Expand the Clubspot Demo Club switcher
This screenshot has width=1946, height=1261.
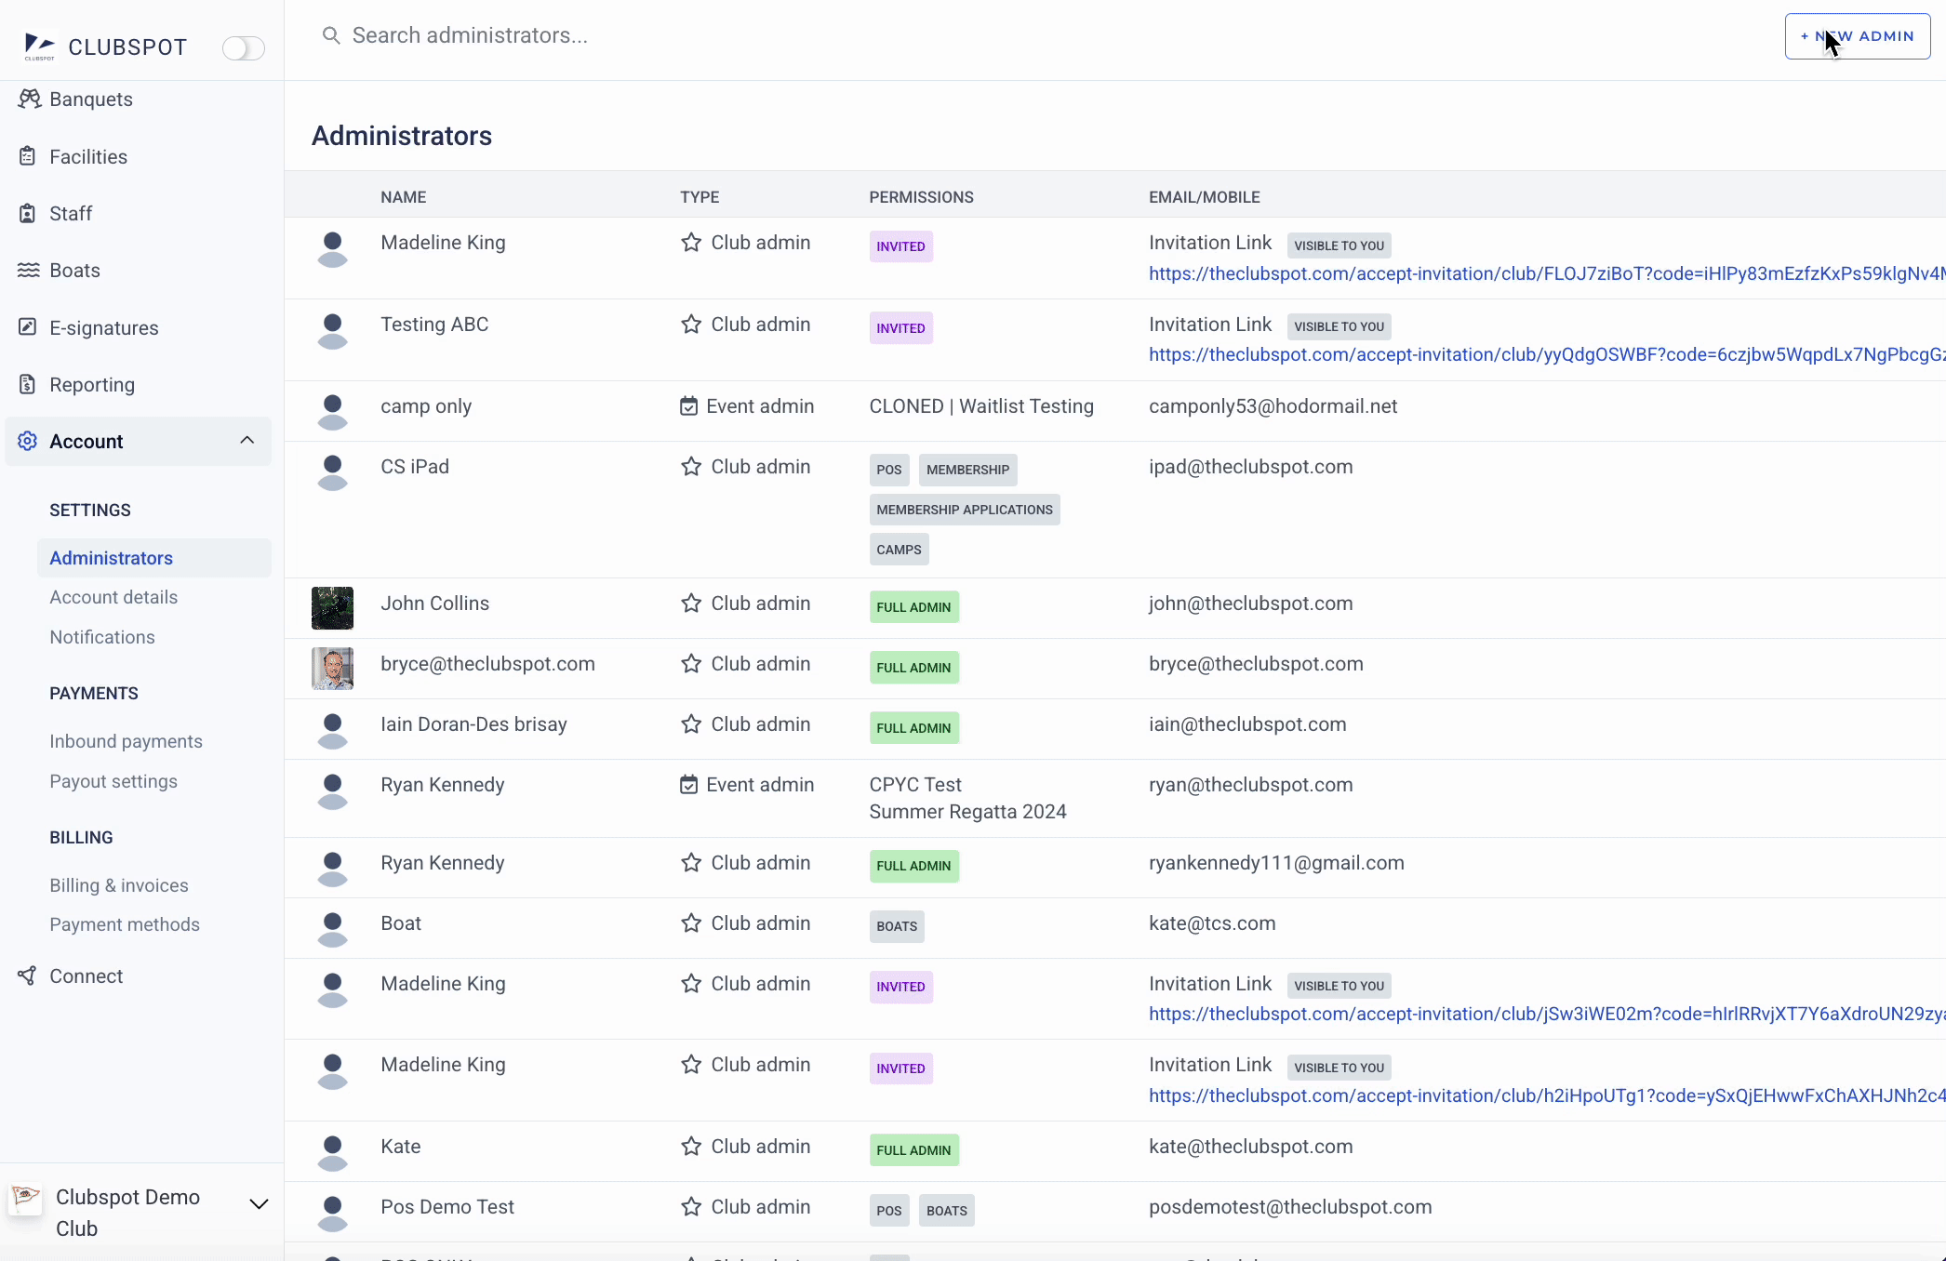tap(259, 1204)
